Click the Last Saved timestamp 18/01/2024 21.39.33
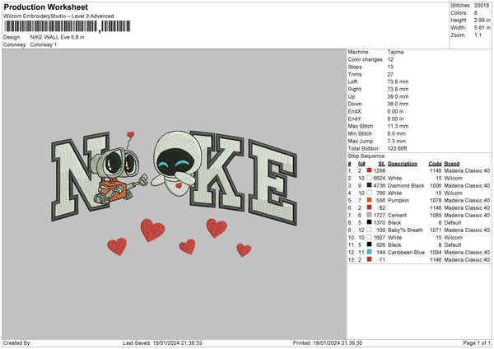The width and height of the screenshot is (494, 349). click(x=177, y=342)
